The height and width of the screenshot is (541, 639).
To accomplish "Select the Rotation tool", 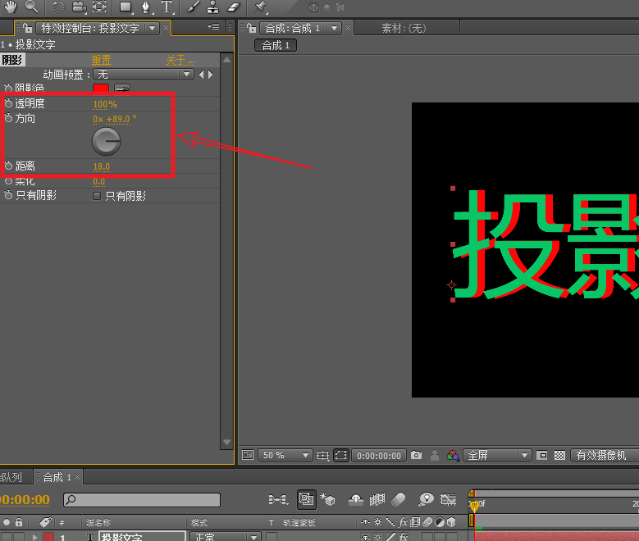I will click(x=58, y=7).
